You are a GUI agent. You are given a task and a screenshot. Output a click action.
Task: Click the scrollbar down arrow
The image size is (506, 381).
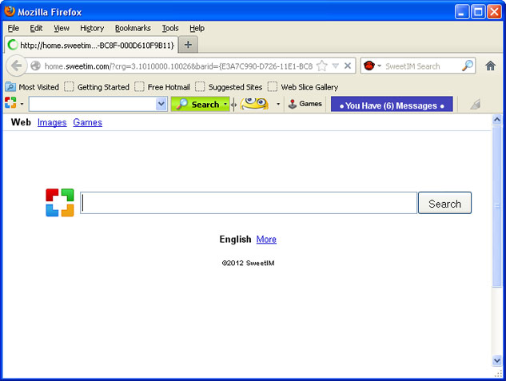click(x=496, y=360)
